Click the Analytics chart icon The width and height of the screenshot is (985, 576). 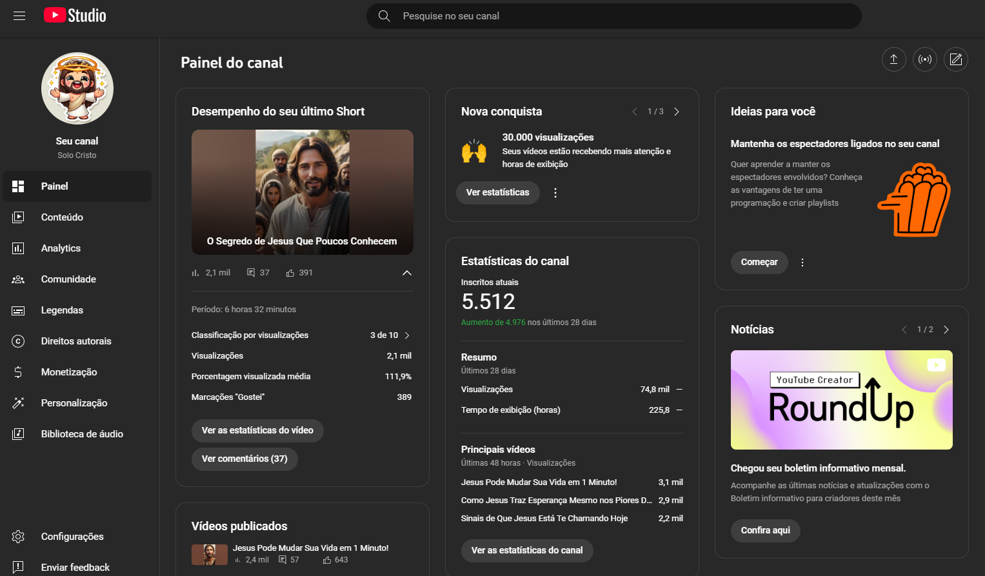[18, 248]
